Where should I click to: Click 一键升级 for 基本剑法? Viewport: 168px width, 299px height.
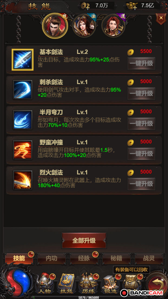click(x=141, y=63)
